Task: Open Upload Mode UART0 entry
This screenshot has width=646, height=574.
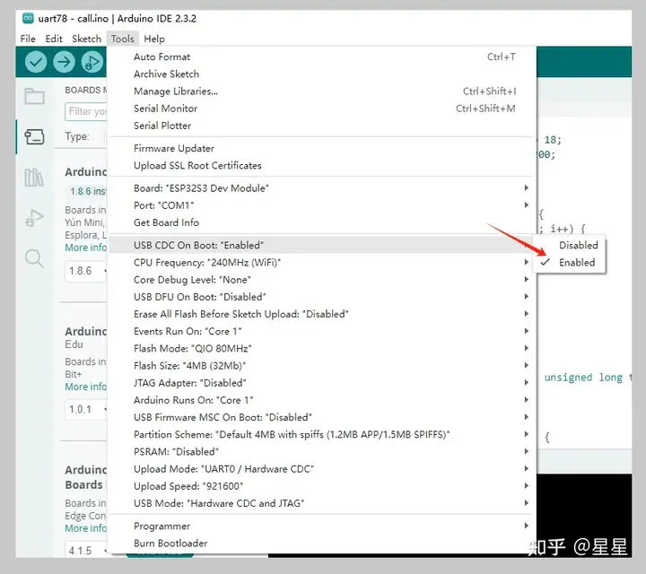Action: coord(322,469)
